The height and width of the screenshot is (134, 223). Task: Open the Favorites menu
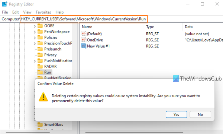click(43, 12)
